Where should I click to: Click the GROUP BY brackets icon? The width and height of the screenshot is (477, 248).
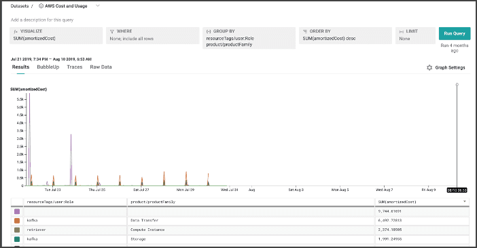tap(209, 31)
